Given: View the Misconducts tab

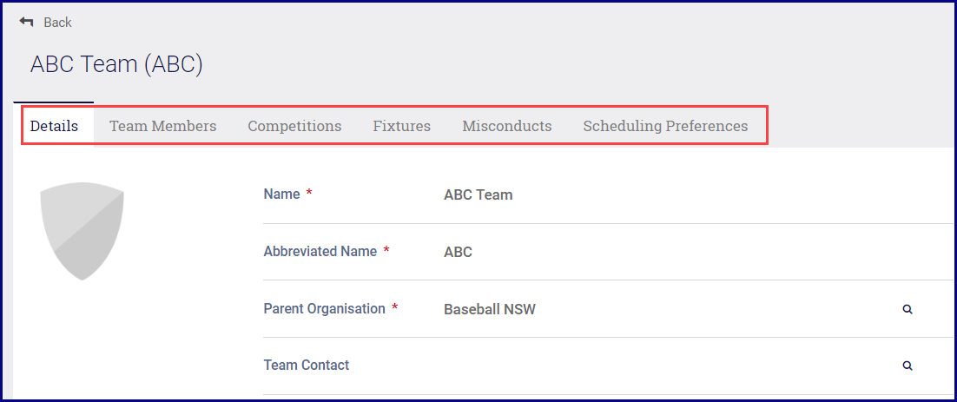Looking at the screenshot, I should tap(506, 126).
